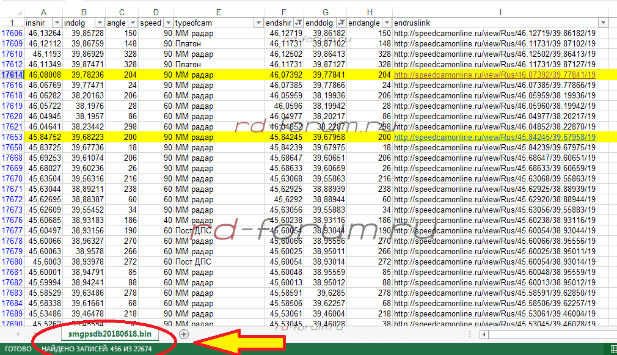Click the angle column filter arrow

(133, 23)
